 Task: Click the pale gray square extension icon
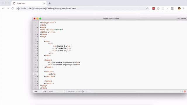[163, 8]
